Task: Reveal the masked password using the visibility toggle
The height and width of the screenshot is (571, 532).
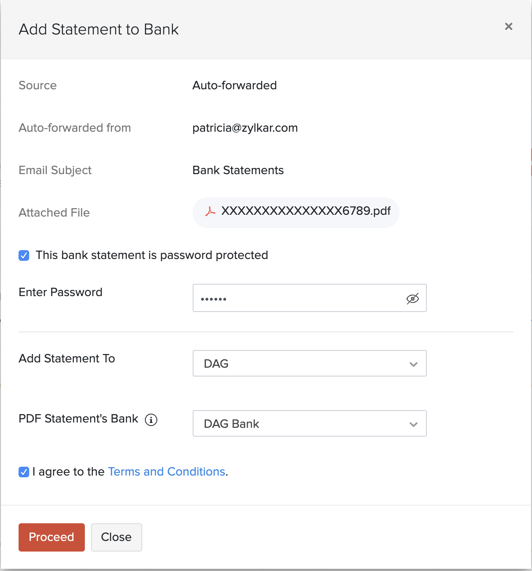Action: tap(412, 298)
